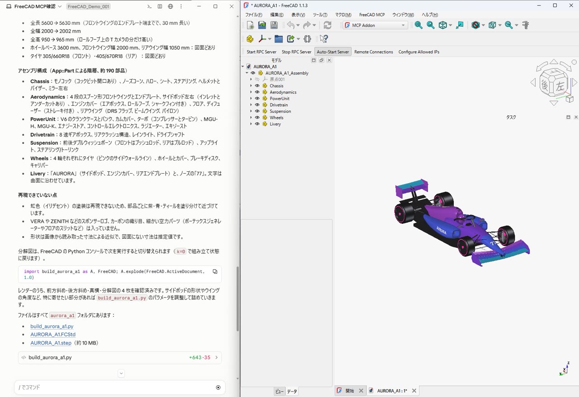The image size is (579, 397).
Task: Click the fit selection magnifier icon
Action: 430,25
